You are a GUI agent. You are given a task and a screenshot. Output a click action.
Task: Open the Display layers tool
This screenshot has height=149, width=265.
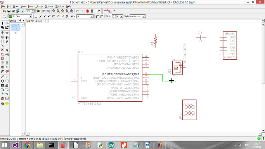(3, 28)
